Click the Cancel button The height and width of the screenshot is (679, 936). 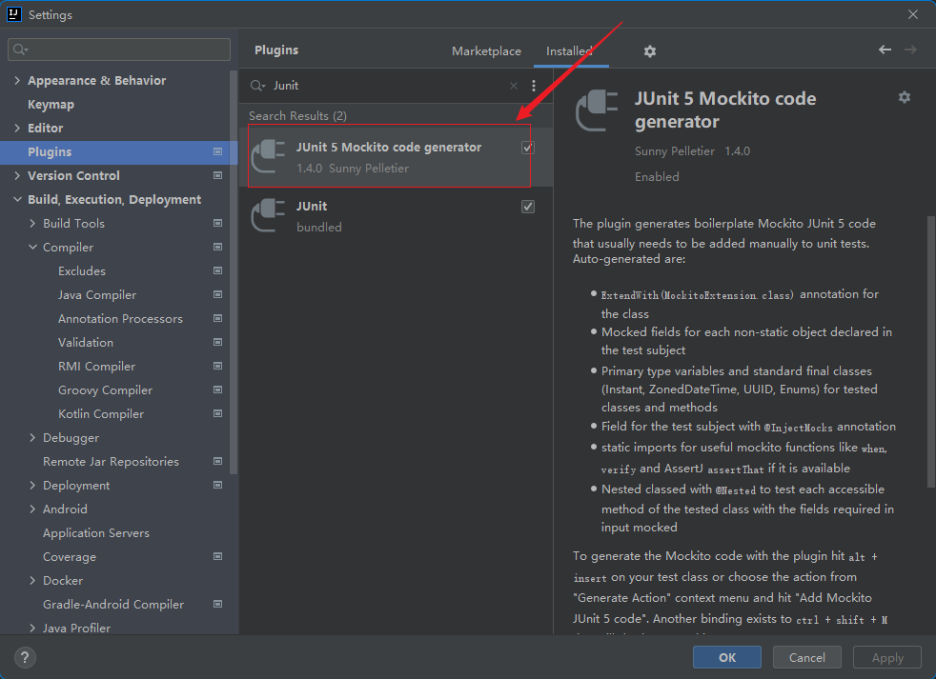coord(806,657)
